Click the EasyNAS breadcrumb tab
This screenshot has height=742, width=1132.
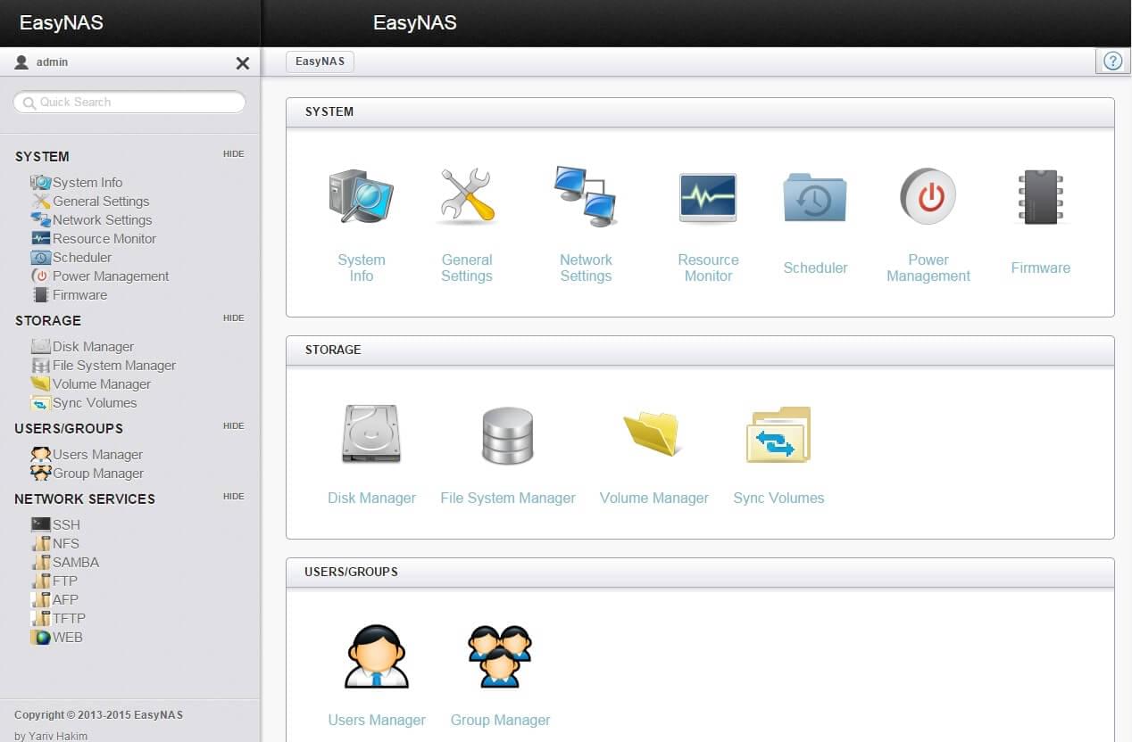pos(320,62)
